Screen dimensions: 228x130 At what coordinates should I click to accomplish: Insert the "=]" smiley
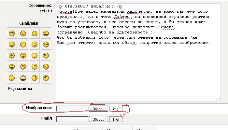(x=34, y=78)
